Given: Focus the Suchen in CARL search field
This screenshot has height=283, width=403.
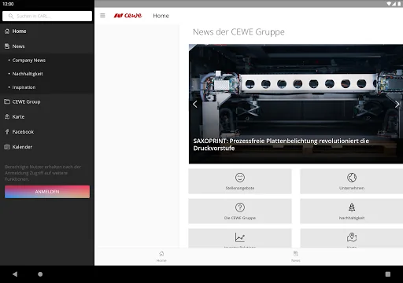Looking at the screenshot, I should point(47,16).
